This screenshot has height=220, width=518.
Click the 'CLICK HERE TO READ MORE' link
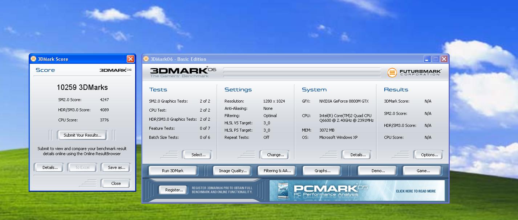(416, 191)
